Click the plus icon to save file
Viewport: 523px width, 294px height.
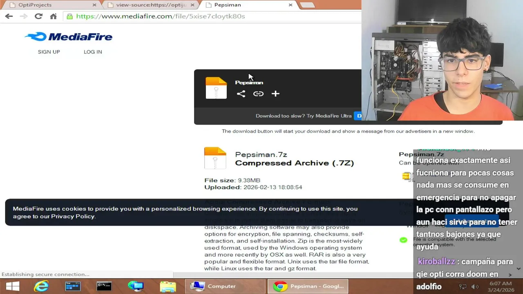(275, 94)
